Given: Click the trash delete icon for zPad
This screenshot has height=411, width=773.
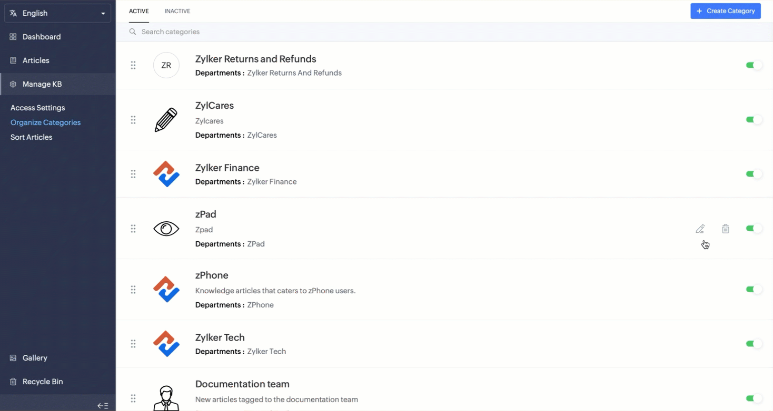Looking at the screenshot, I should (x=726, y=229).
